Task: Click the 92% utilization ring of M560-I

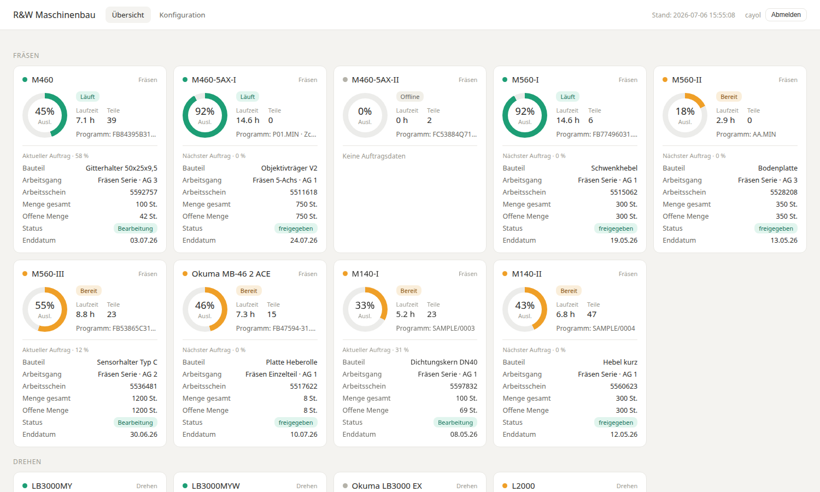Action: [x=525, y=115]
